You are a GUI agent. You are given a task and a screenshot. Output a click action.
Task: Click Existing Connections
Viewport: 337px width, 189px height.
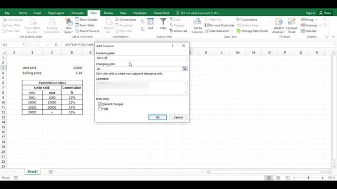(52, 26)
